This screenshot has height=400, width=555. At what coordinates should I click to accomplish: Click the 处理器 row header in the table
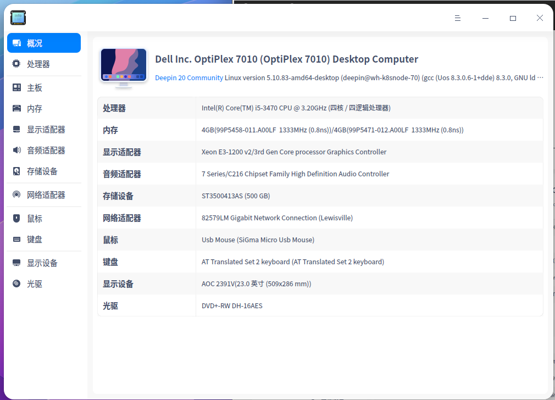tap(114, 108)
